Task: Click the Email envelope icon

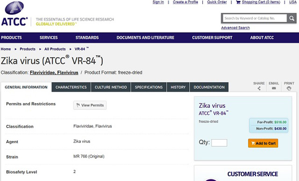Action: click(x=274, y=88)
